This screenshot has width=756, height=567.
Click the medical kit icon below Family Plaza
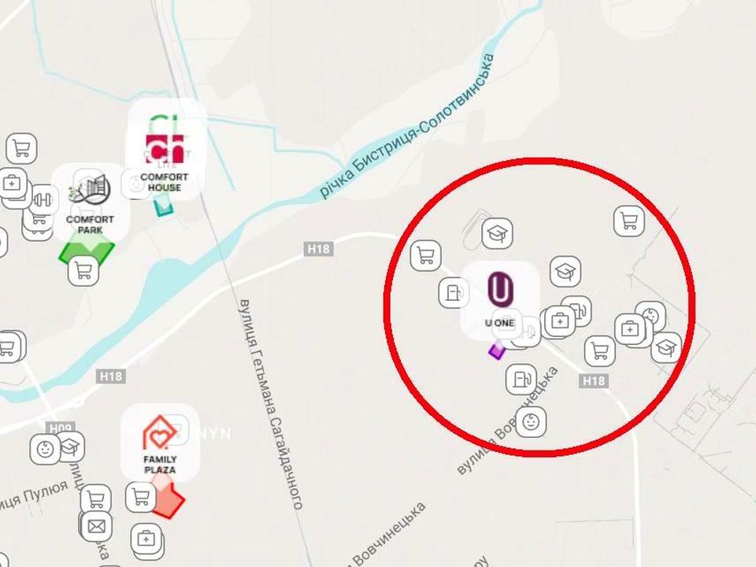point(146,539)
